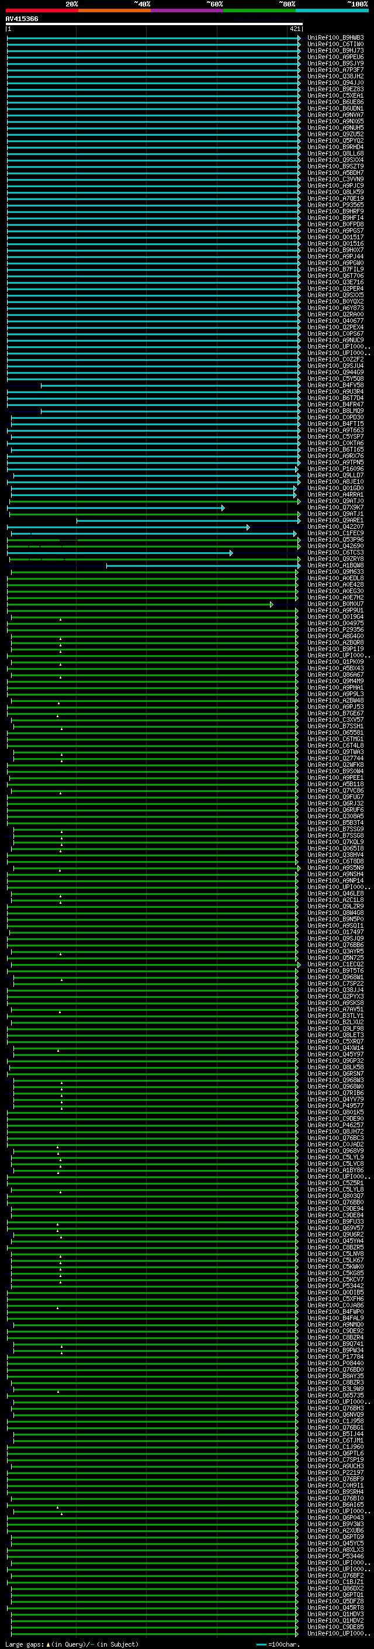
Task: Click the cyan ~100% identity legend segment
Action: coord(332,11)
